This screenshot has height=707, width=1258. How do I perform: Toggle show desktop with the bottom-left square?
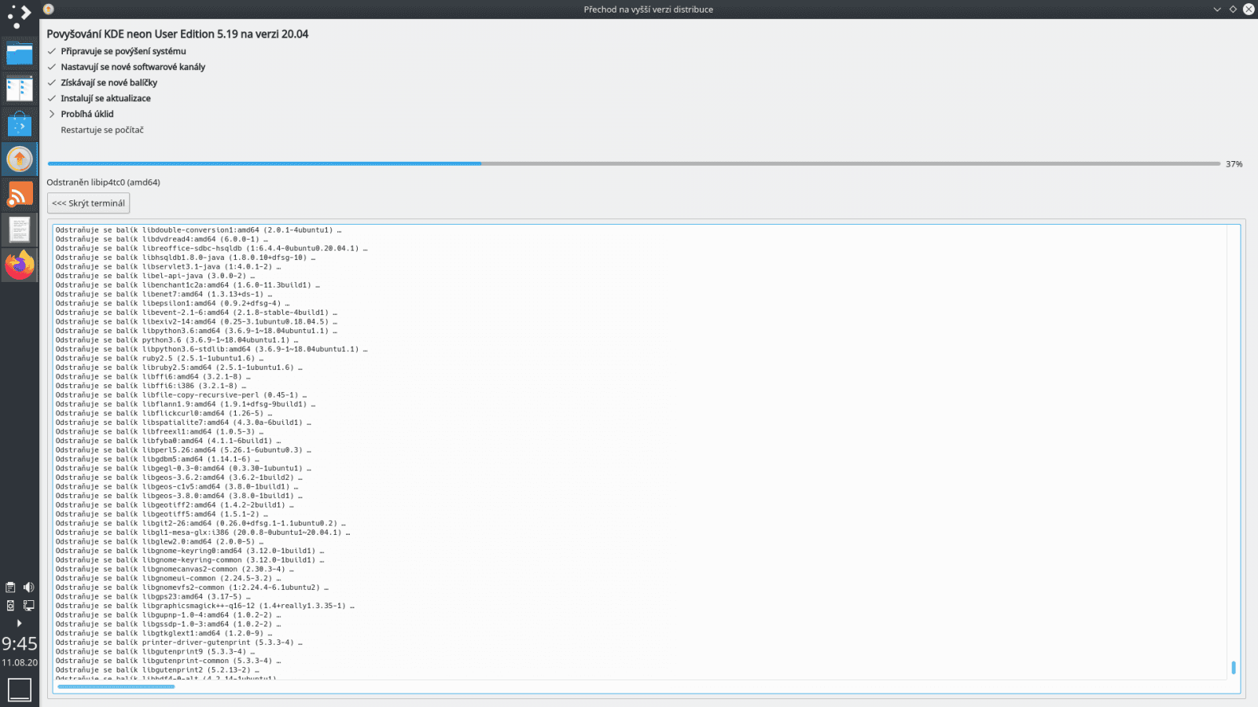(19, 688)
